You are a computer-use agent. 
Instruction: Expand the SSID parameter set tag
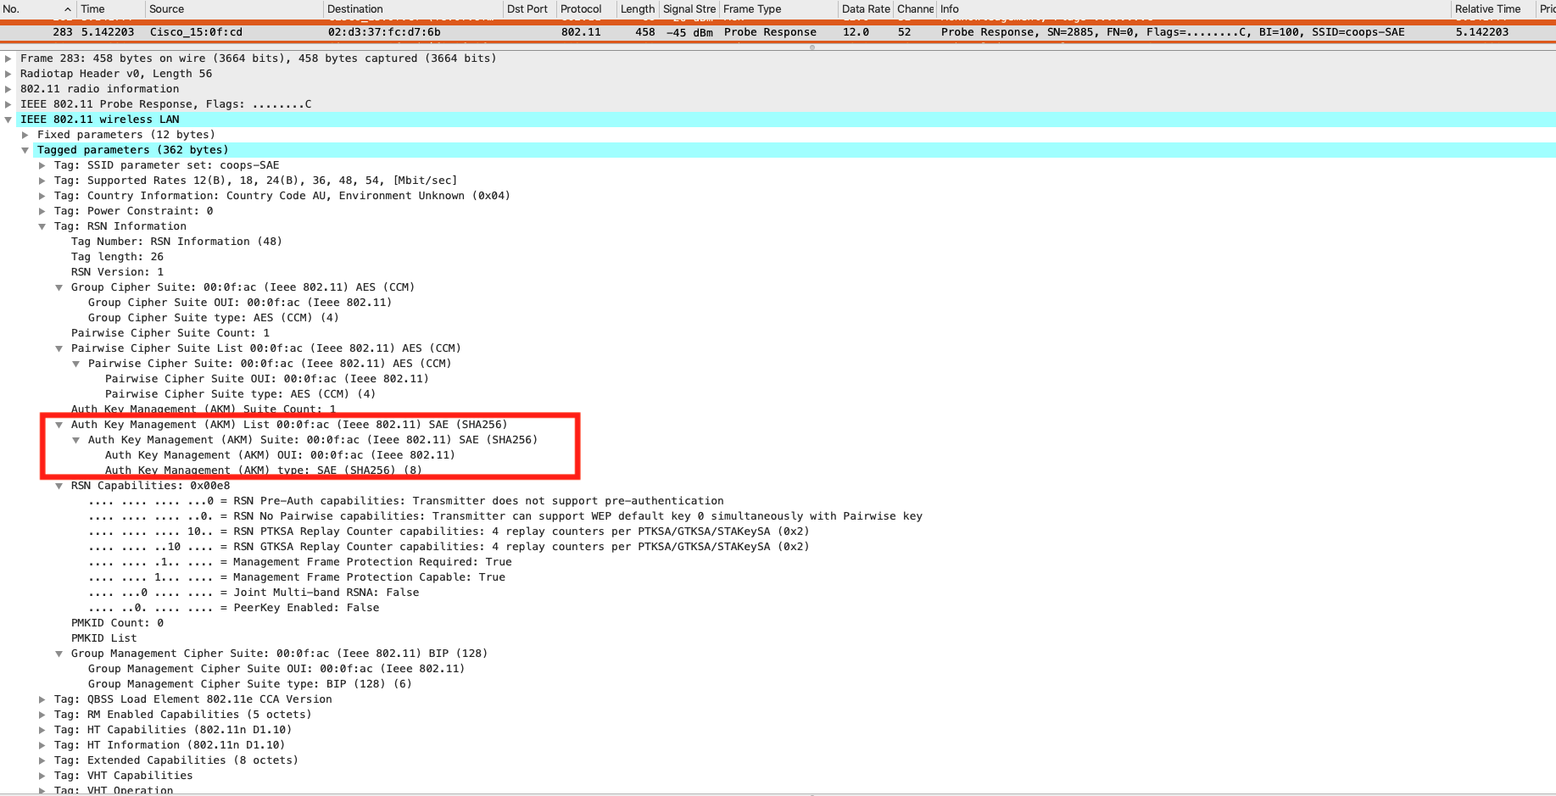[x=42, y=165]
